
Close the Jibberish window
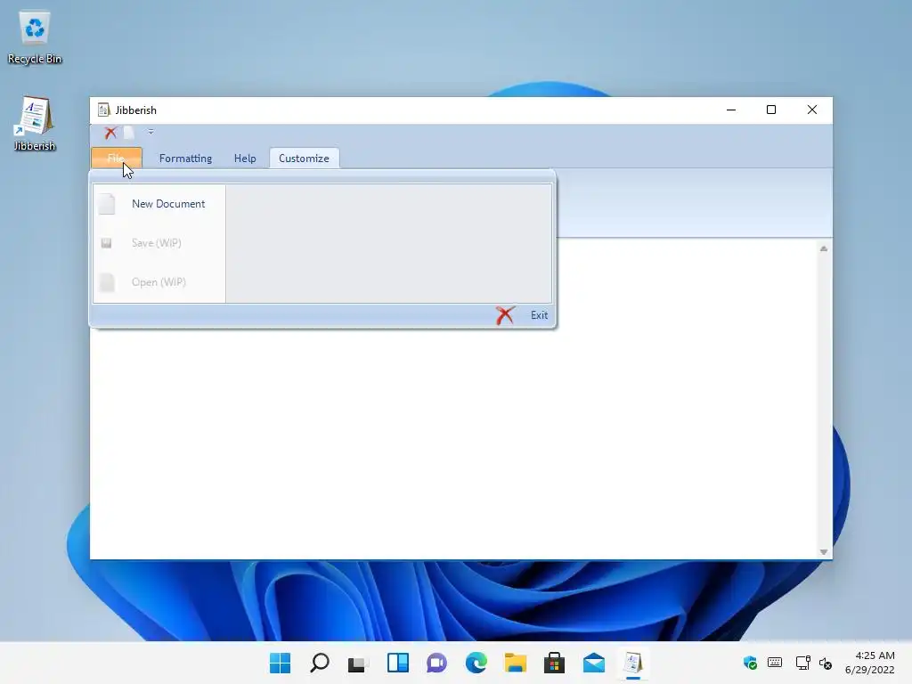point(812,110)
